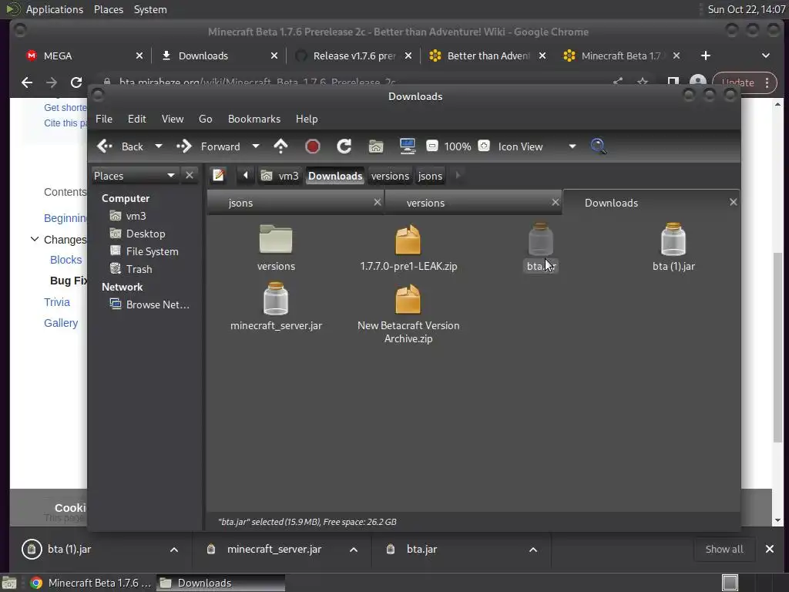Zoom out with the minus icon
This screenshot has height=592, width=789.
[x=431, y=146]
